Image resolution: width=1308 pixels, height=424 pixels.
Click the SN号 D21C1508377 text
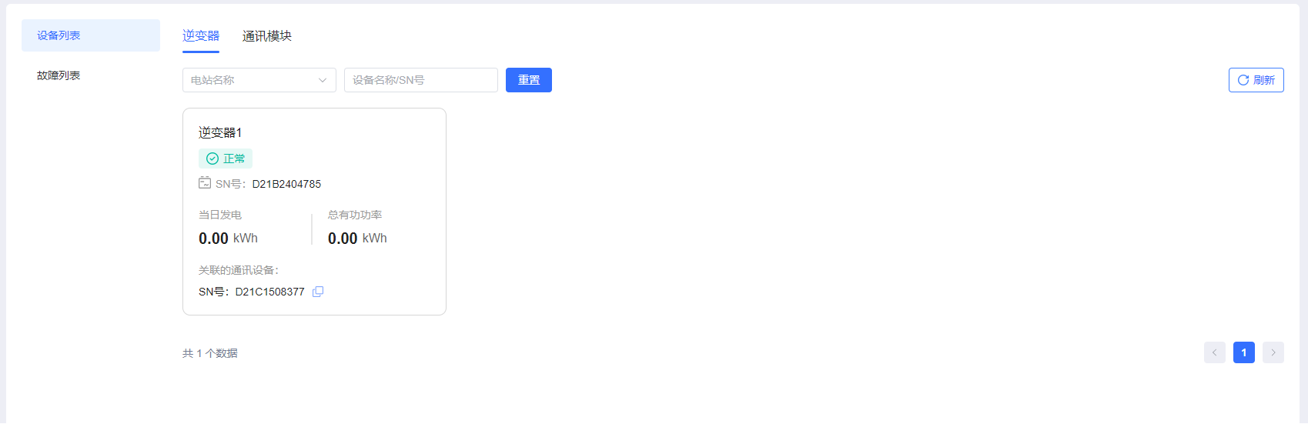[252, 292]
